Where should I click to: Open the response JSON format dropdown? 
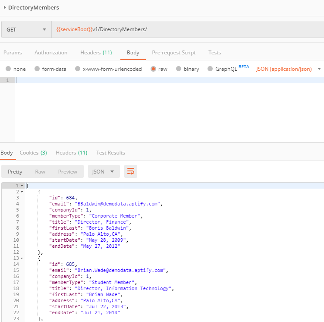coord(104,171)
